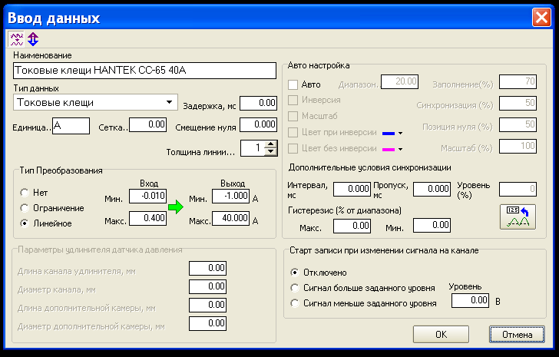Open dropdown arrow next to blue swatch
Image resolution: width=559 pixels, height=357 pixels.
(400, 134)
